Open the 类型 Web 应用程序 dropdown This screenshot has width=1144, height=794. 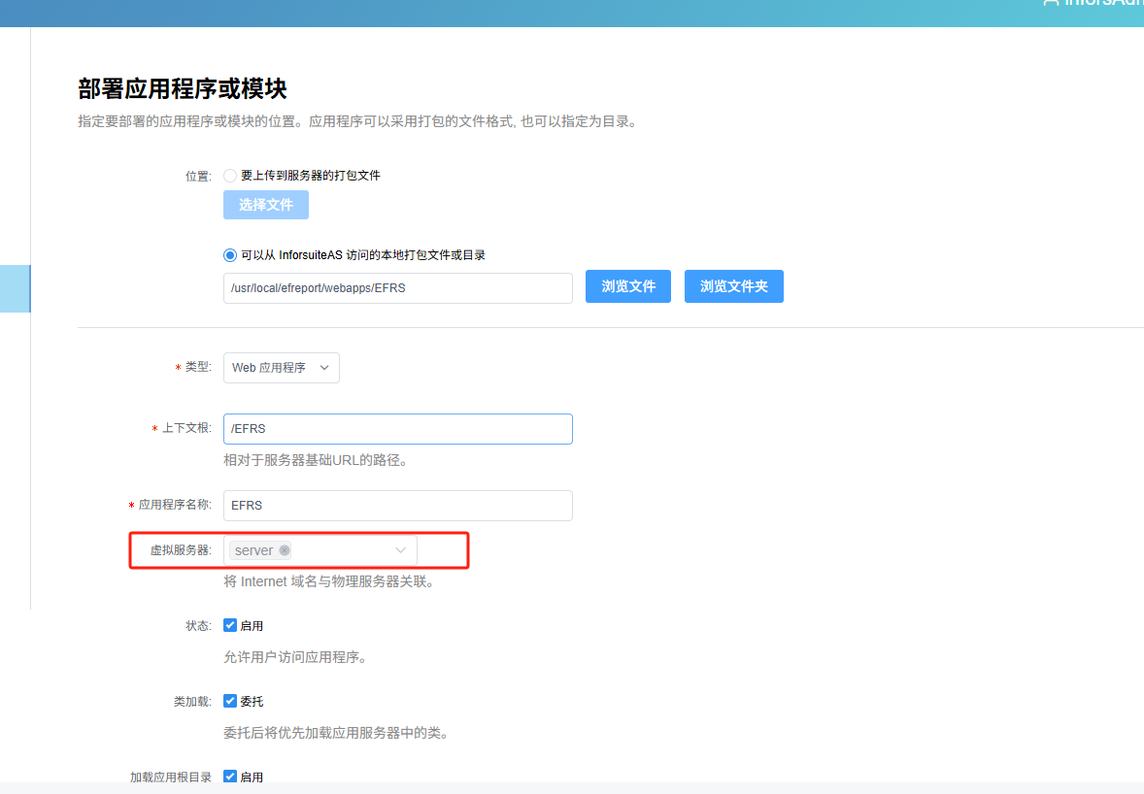(x=281, y=368)
